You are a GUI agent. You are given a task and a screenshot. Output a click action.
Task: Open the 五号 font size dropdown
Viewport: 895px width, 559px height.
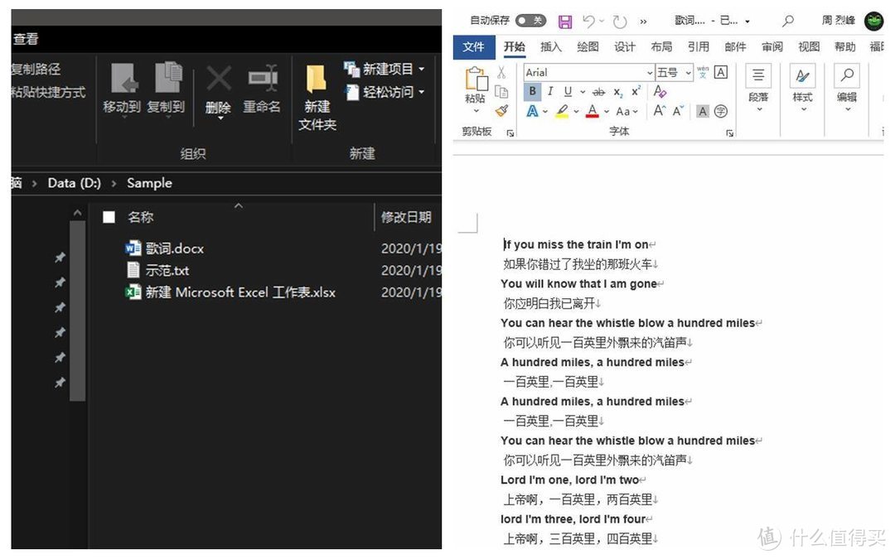pyautogui.click(x=689, y=72)
